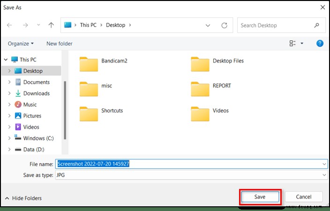Select Windows (C:) drive

[x=38, y=138]
